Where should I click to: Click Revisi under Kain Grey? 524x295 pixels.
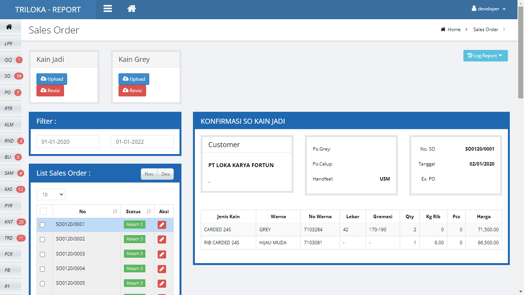(x=132, y=91)
